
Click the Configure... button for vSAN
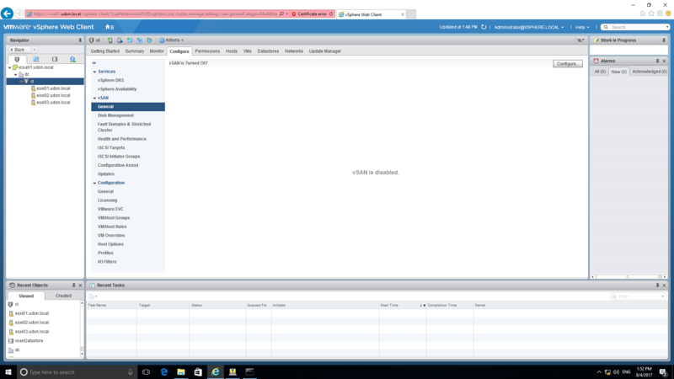pos(567,64)
